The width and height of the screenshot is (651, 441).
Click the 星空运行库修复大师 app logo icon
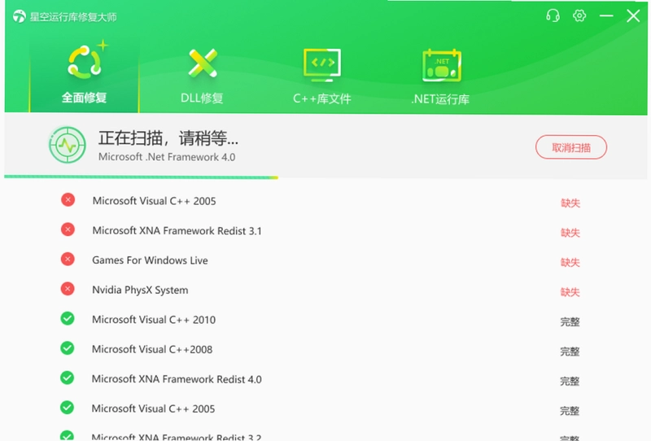tap(19, 16)
